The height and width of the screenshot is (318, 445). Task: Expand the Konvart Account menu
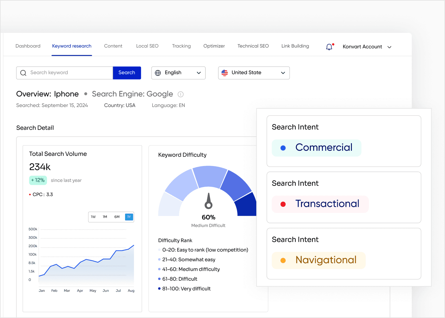click(389, 47)
